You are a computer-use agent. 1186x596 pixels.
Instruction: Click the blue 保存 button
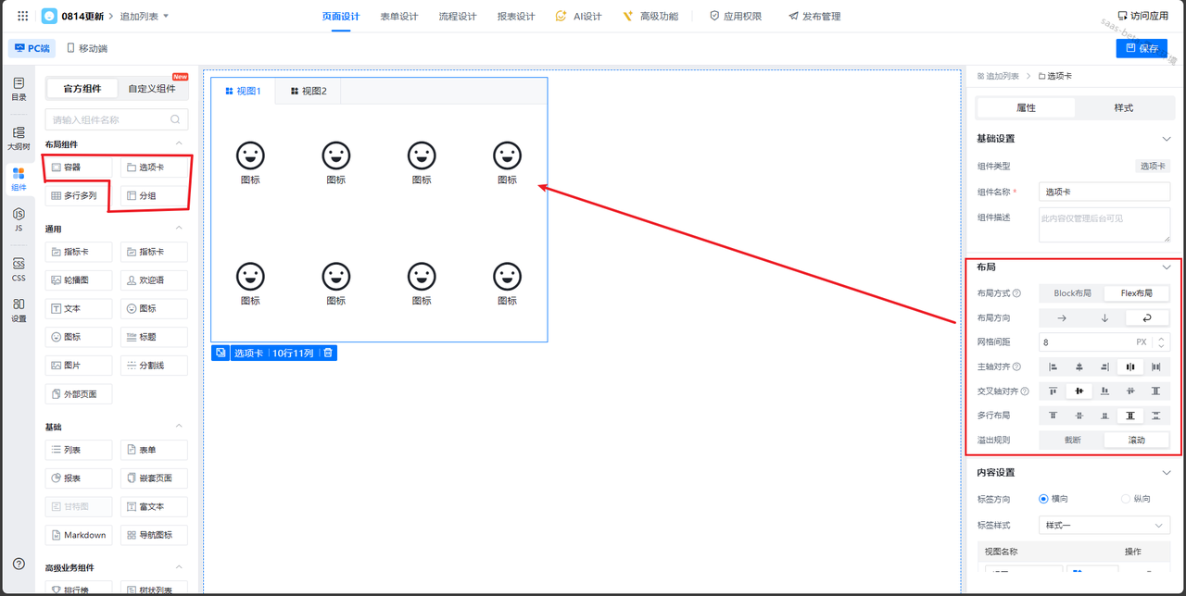[x=1142, y=48]
